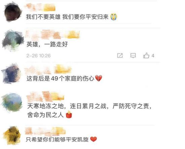Select the comment 英雄，一路走好
This screenshot has height=149, width=185.
tap(47, 44)
